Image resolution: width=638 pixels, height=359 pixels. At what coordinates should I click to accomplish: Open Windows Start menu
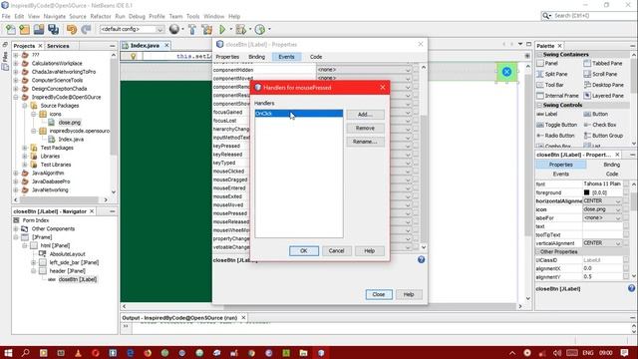[x=8, y=352]
